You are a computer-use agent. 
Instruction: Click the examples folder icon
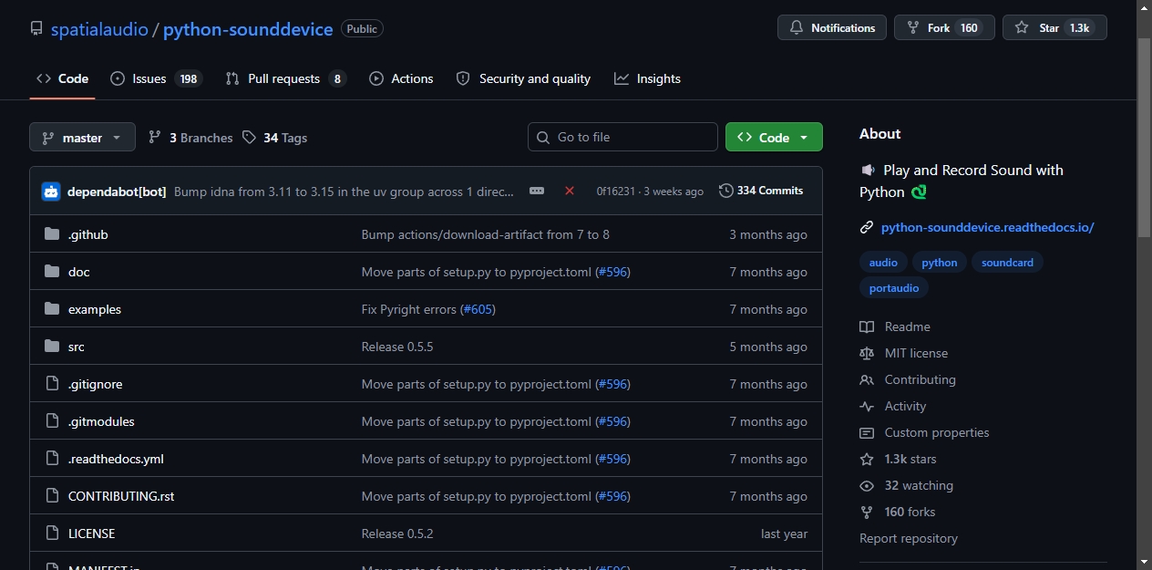(x=52, y=309)
